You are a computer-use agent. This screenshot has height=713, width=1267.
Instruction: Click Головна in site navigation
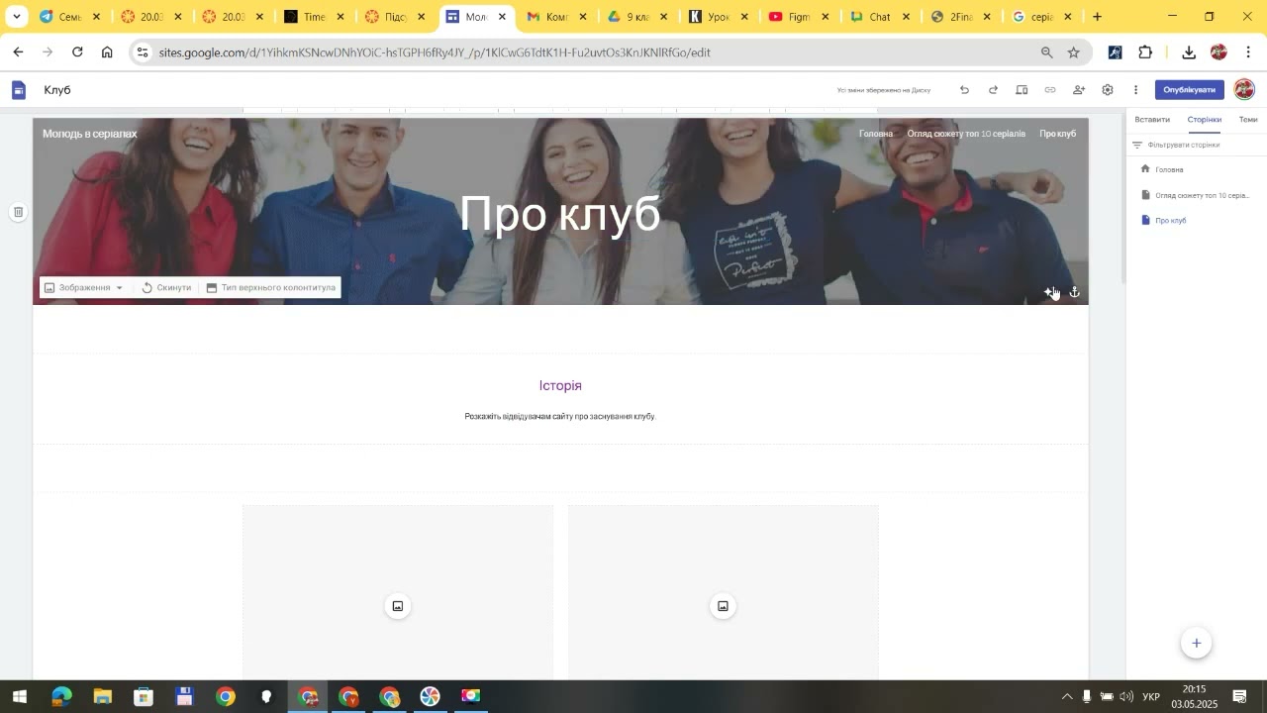coord(876,134)
